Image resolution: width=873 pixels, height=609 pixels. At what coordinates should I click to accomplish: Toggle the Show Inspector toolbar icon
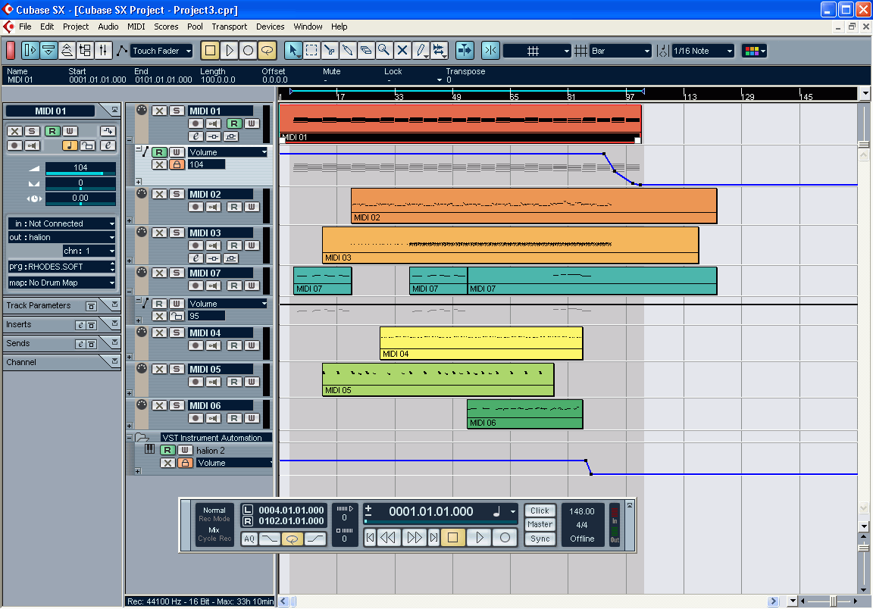click(30, 51)
